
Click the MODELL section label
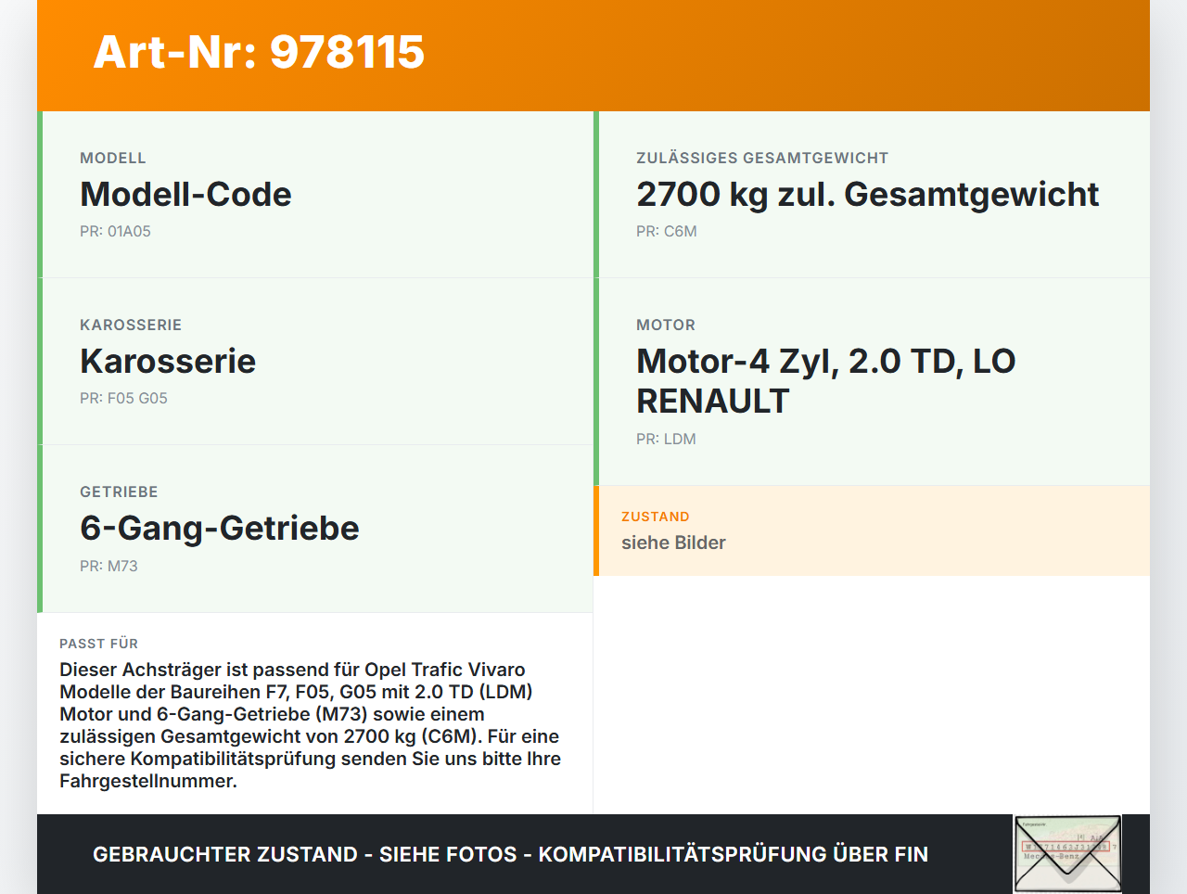(113, 158)
